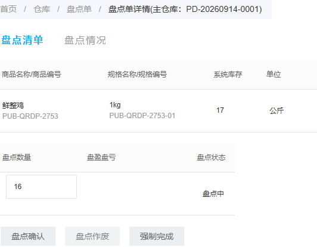The width and height of the screenshot is (317, 247).
Task: Select product code PUB-QRDP-2753
Action: 30,116
